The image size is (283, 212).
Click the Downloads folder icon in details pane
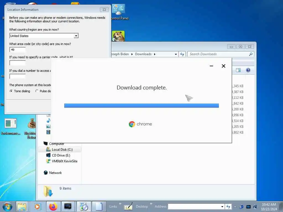pos(48,191)
